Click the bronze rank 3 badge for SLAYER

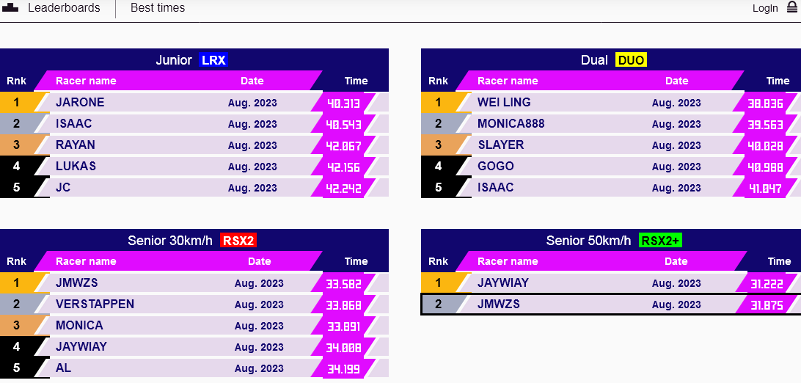[439, 145]
